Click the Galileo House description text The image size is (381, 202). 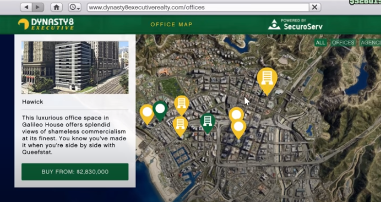(74, 135)
